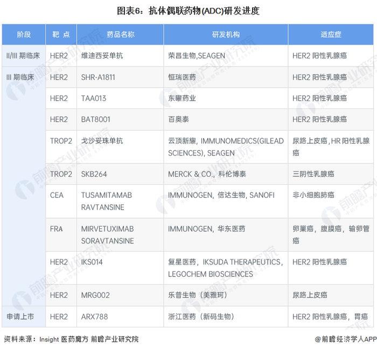Click the 适应症 column header
377x350 pixels.
331,34
